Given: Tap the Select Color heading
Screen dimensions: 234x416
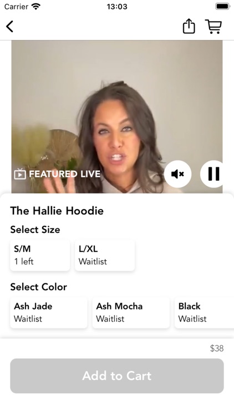Looking at the screenshot, I should tap(39, 287).
